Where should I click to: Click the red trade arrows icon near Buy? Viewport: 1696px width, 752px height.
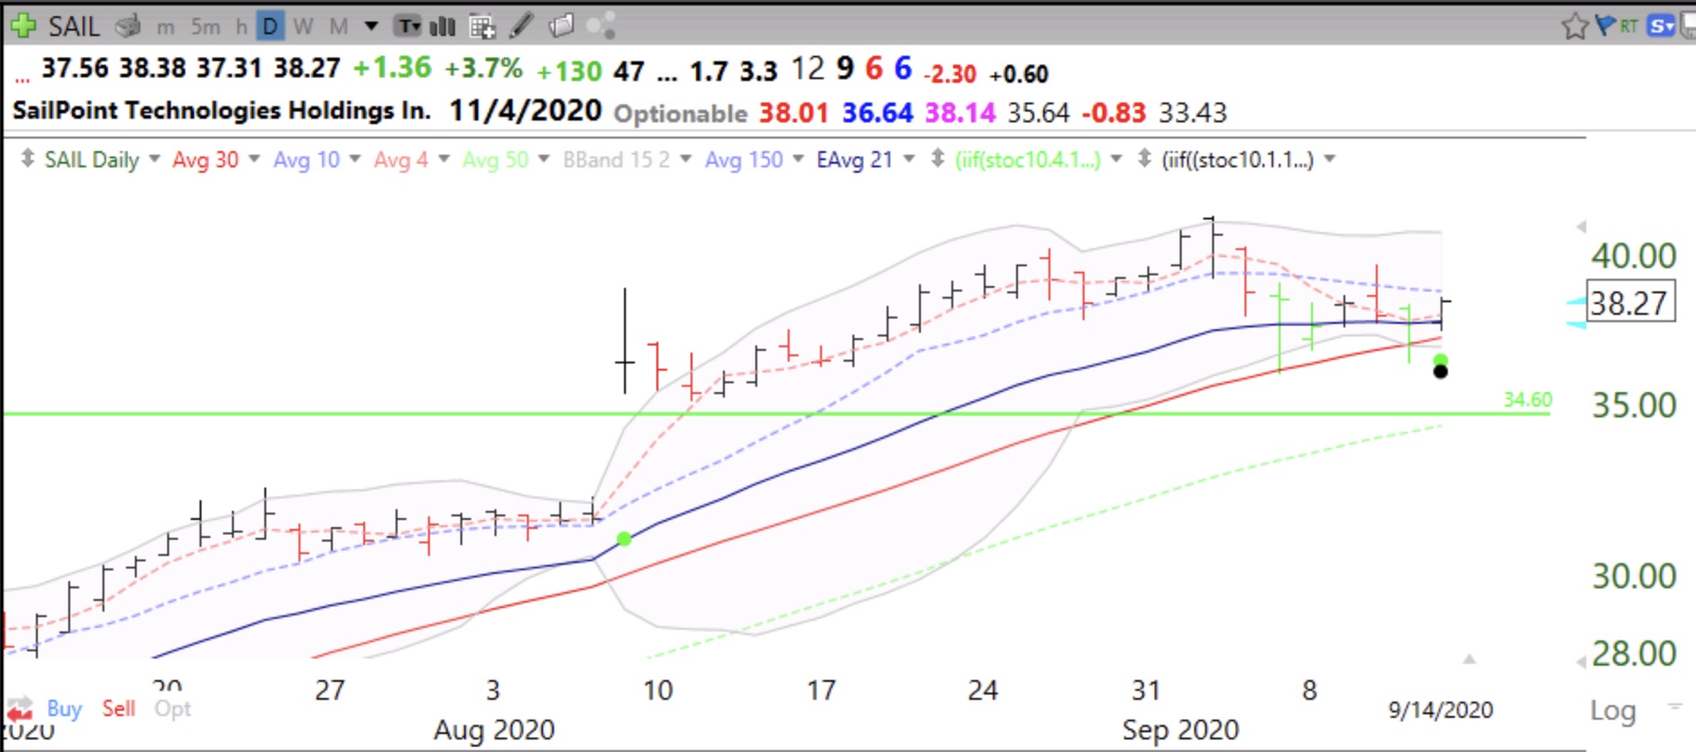pyautogui.click(x=20, y=709)
